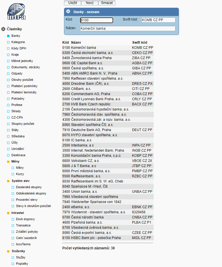Click the square icon beside Transakce

pyautogui.click(x=13, y=226)
